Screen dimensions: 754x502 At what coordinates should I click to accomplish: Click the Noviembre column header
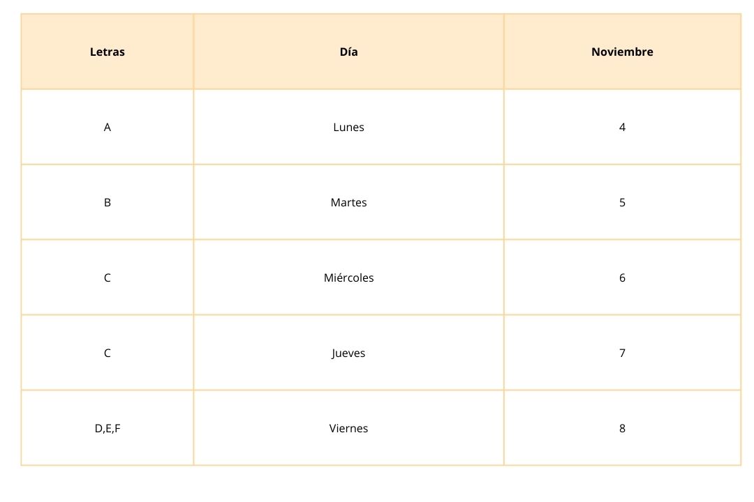[x=622, y=52]
